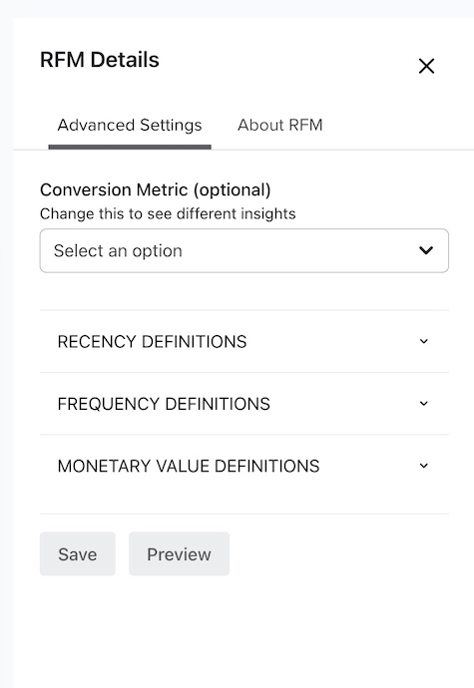The width and height of the screenshot is (474, 688).
Task: Switch to the Advanced Settings tab
Action: click(130, 125)
